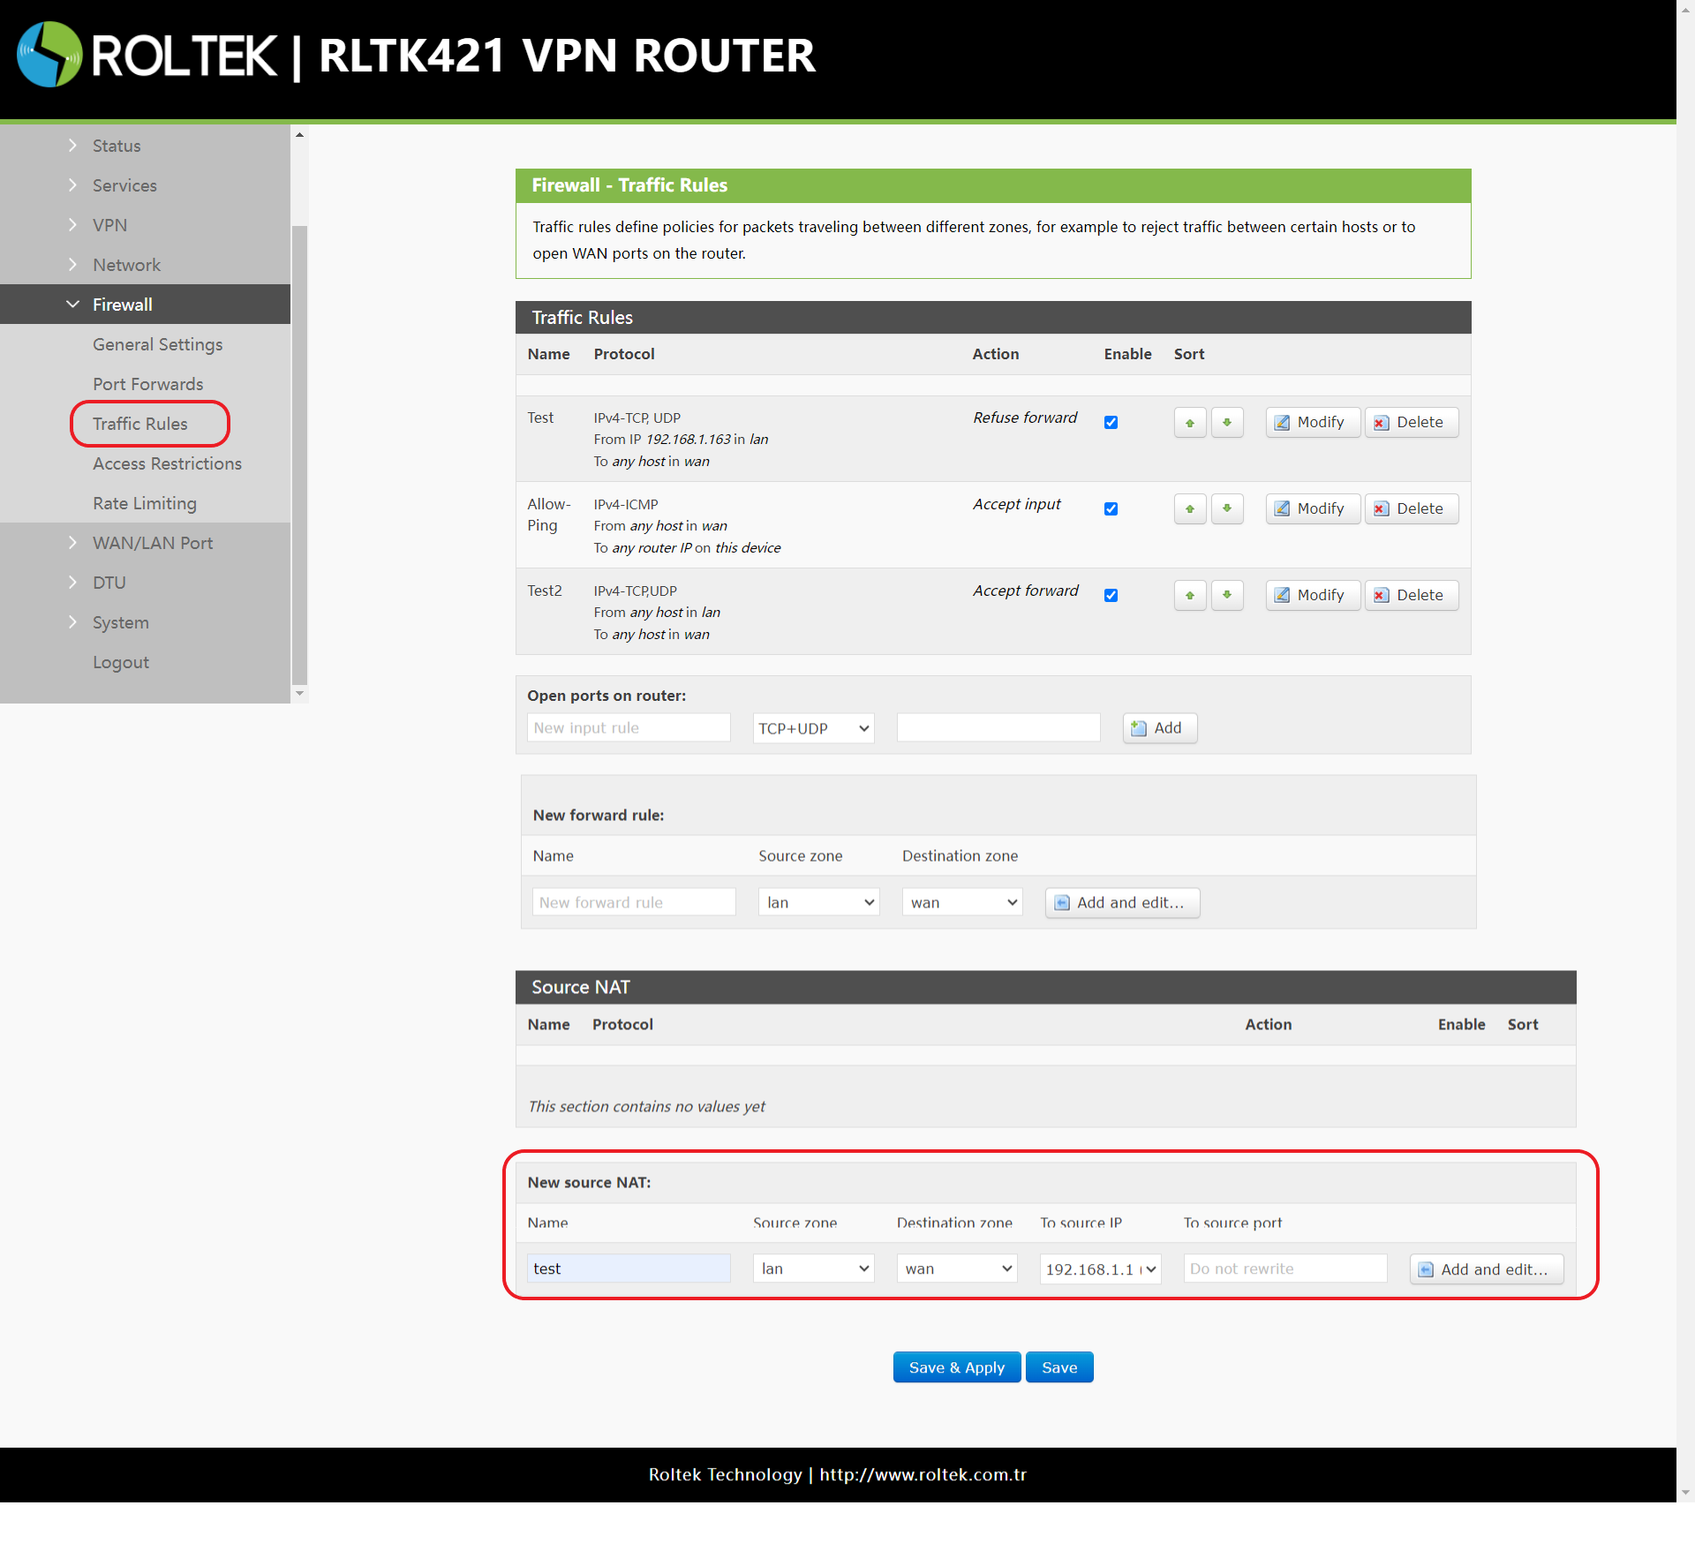Disable the Test rule checkbox
This screenshot has width=1695, height=1558.
point(1111,423)
